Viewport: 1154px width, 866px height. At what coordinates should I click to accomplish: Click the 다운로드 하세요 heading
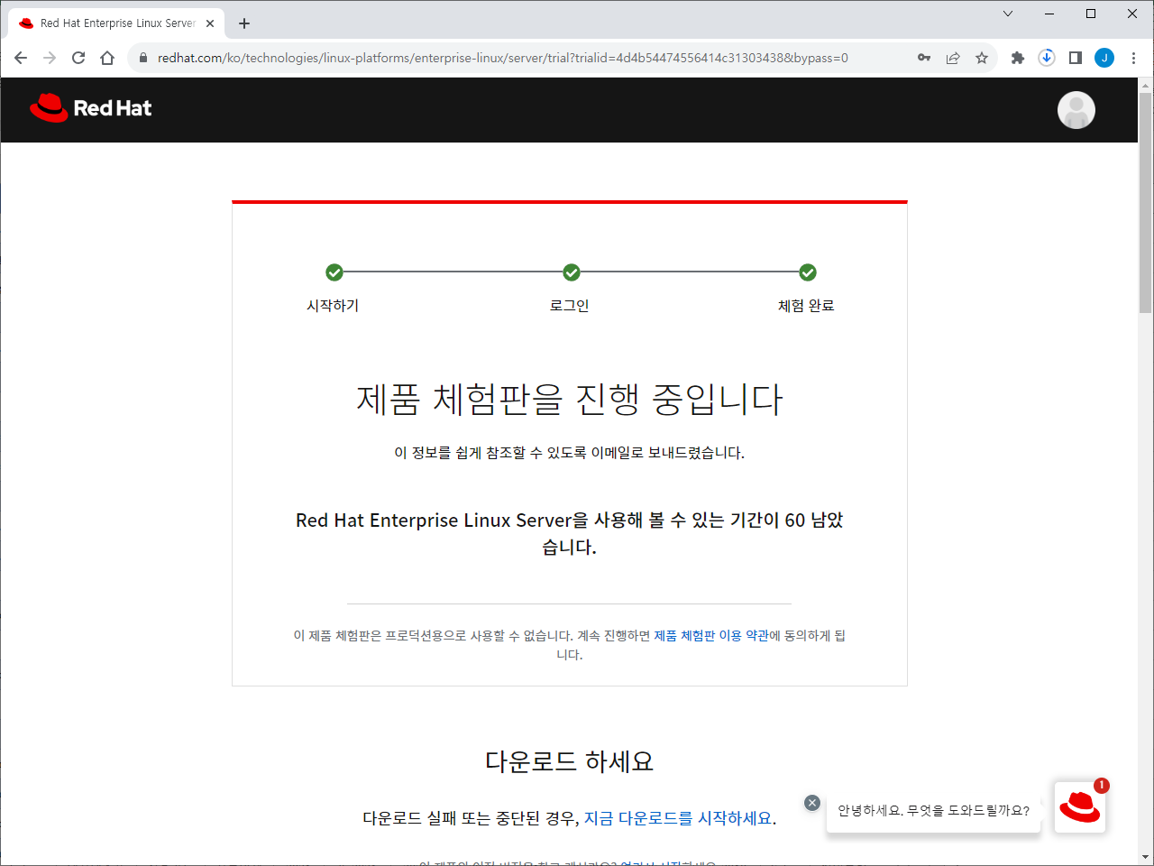pos(570,761)
